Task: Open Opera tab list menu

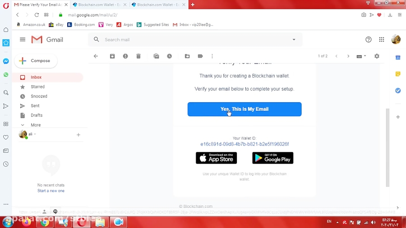Action: pyautogui.click(x=368, y=3)
